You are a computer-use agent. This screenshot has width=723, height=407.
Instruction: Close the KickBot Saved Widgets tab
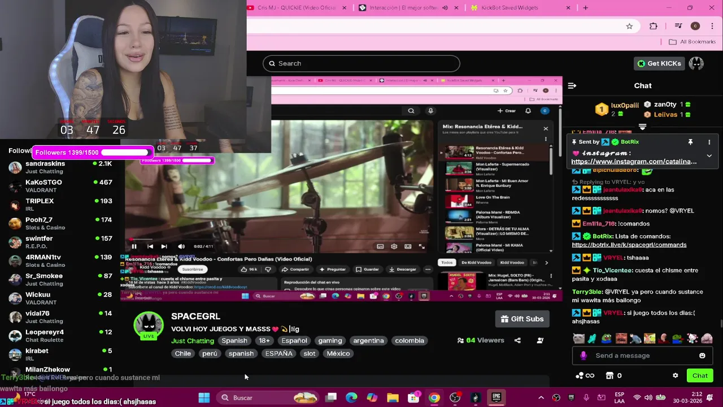coord(568,8)
